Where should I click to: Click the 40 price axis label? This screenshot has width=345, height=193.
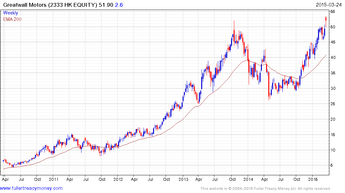pos(333,58)
